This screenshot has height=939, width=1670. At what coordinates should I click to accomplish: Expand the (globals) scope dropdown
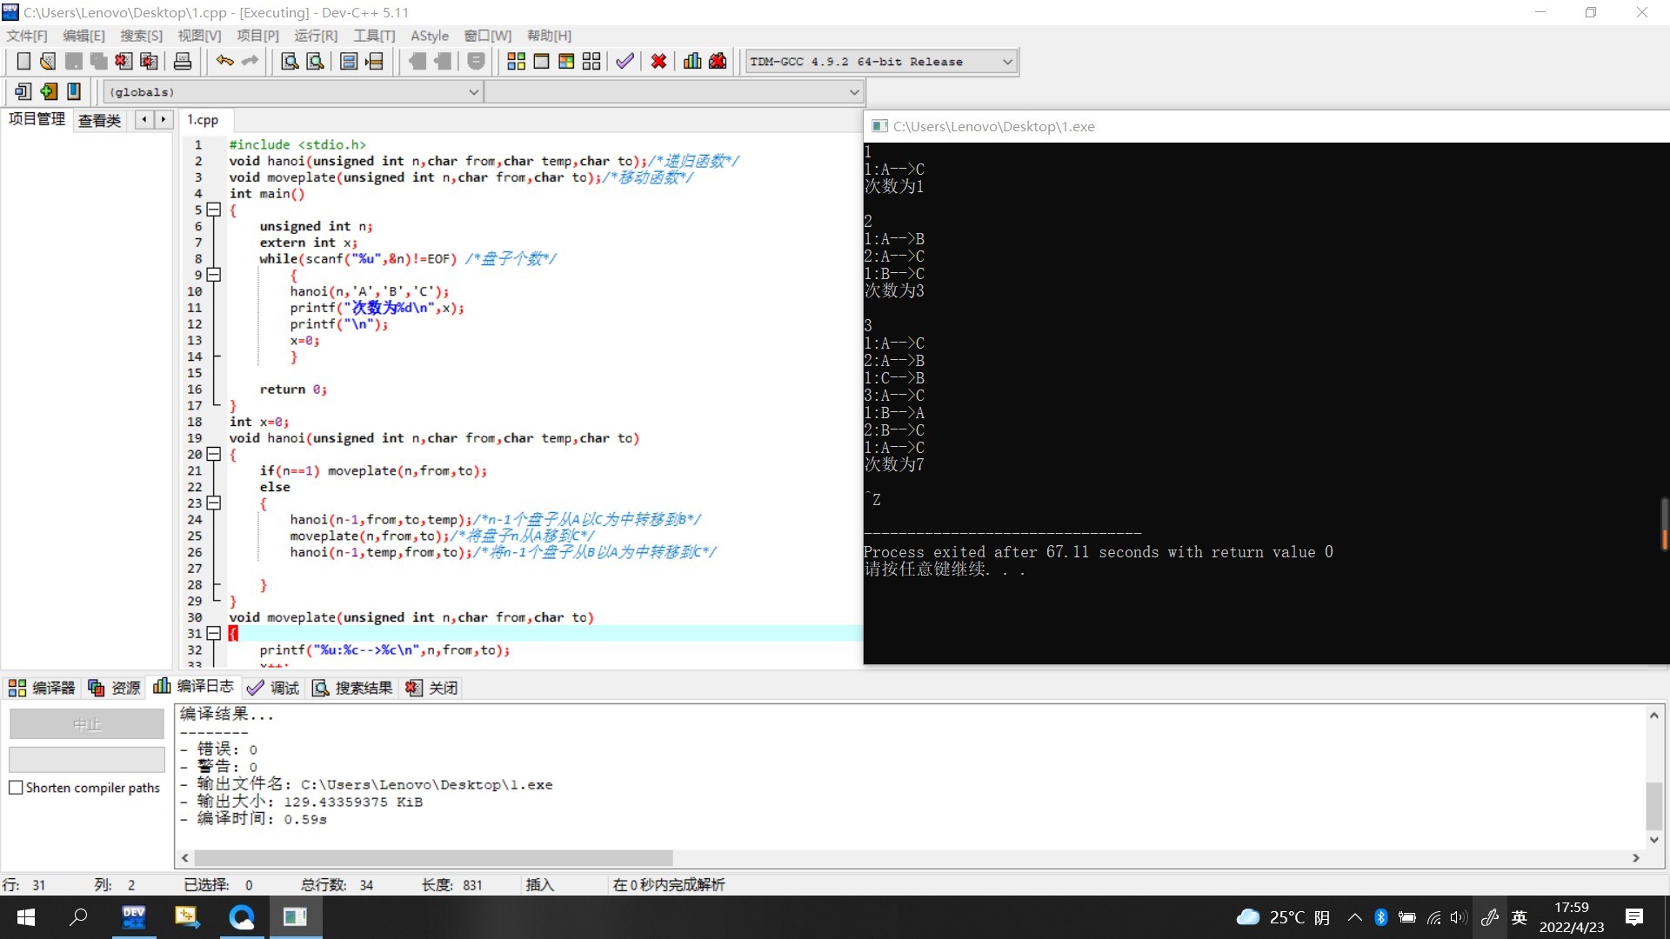tap(473, 92)
